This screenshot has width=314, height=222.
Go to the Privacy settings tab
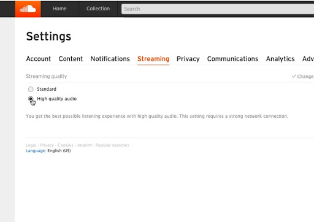(x=188, y=59)
